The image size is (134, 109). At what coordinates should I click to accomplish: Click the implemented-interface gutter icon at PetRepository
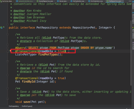[1, 27]
